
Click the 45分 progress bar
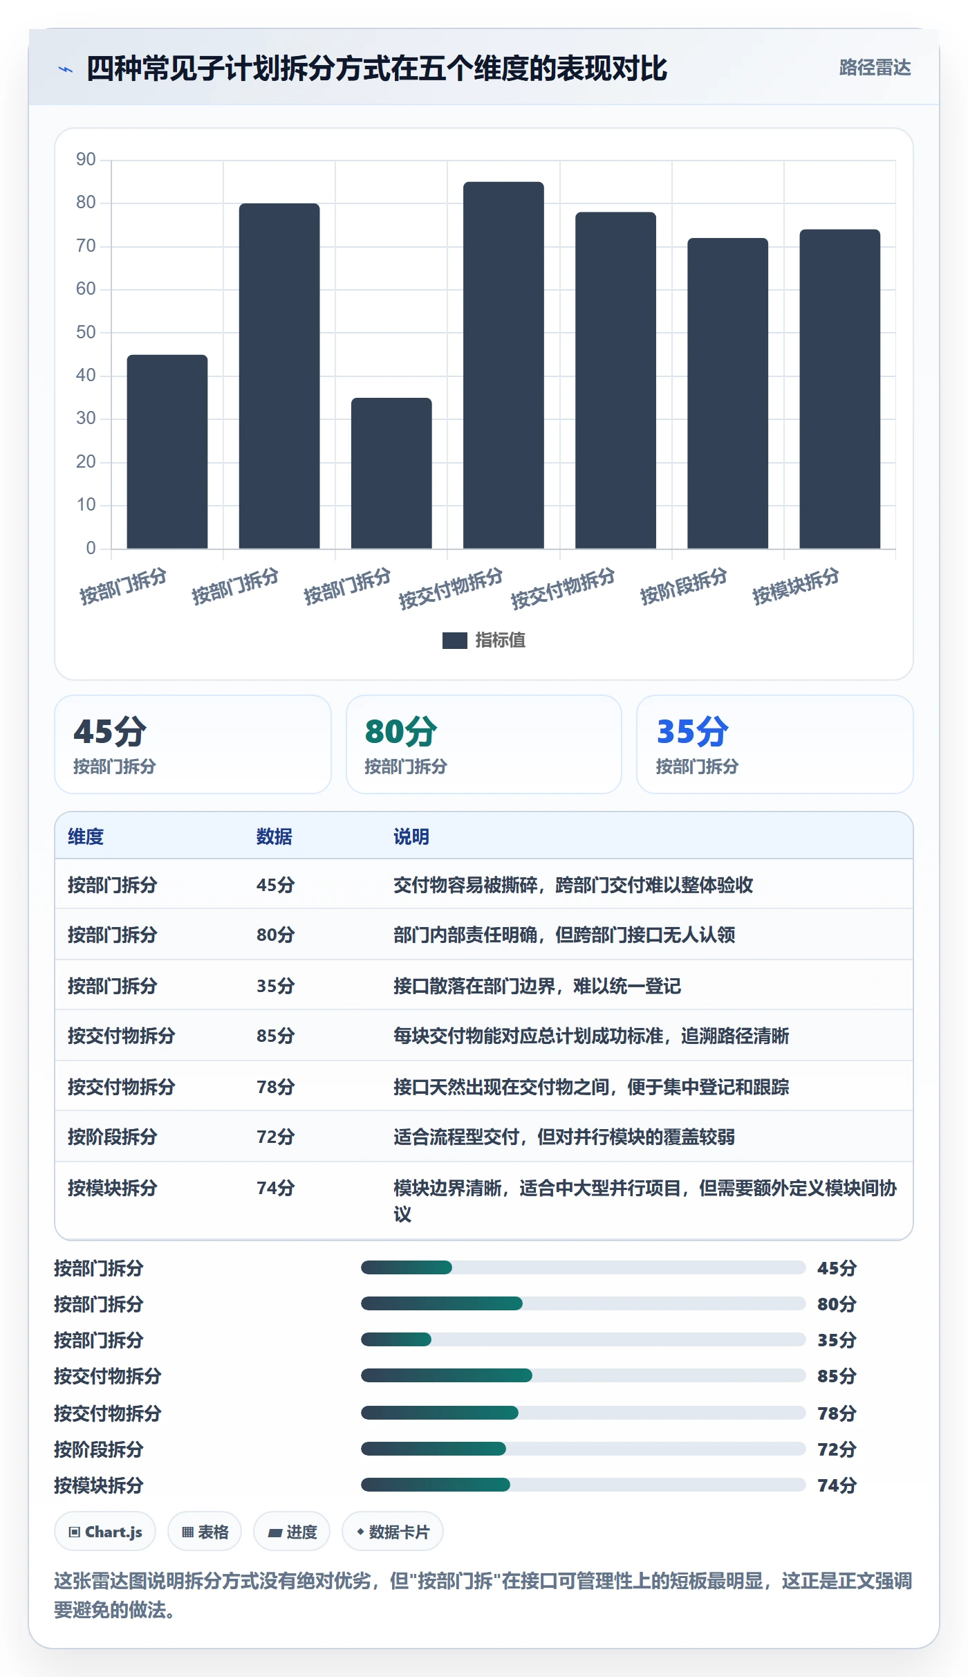pos(584,1267)
